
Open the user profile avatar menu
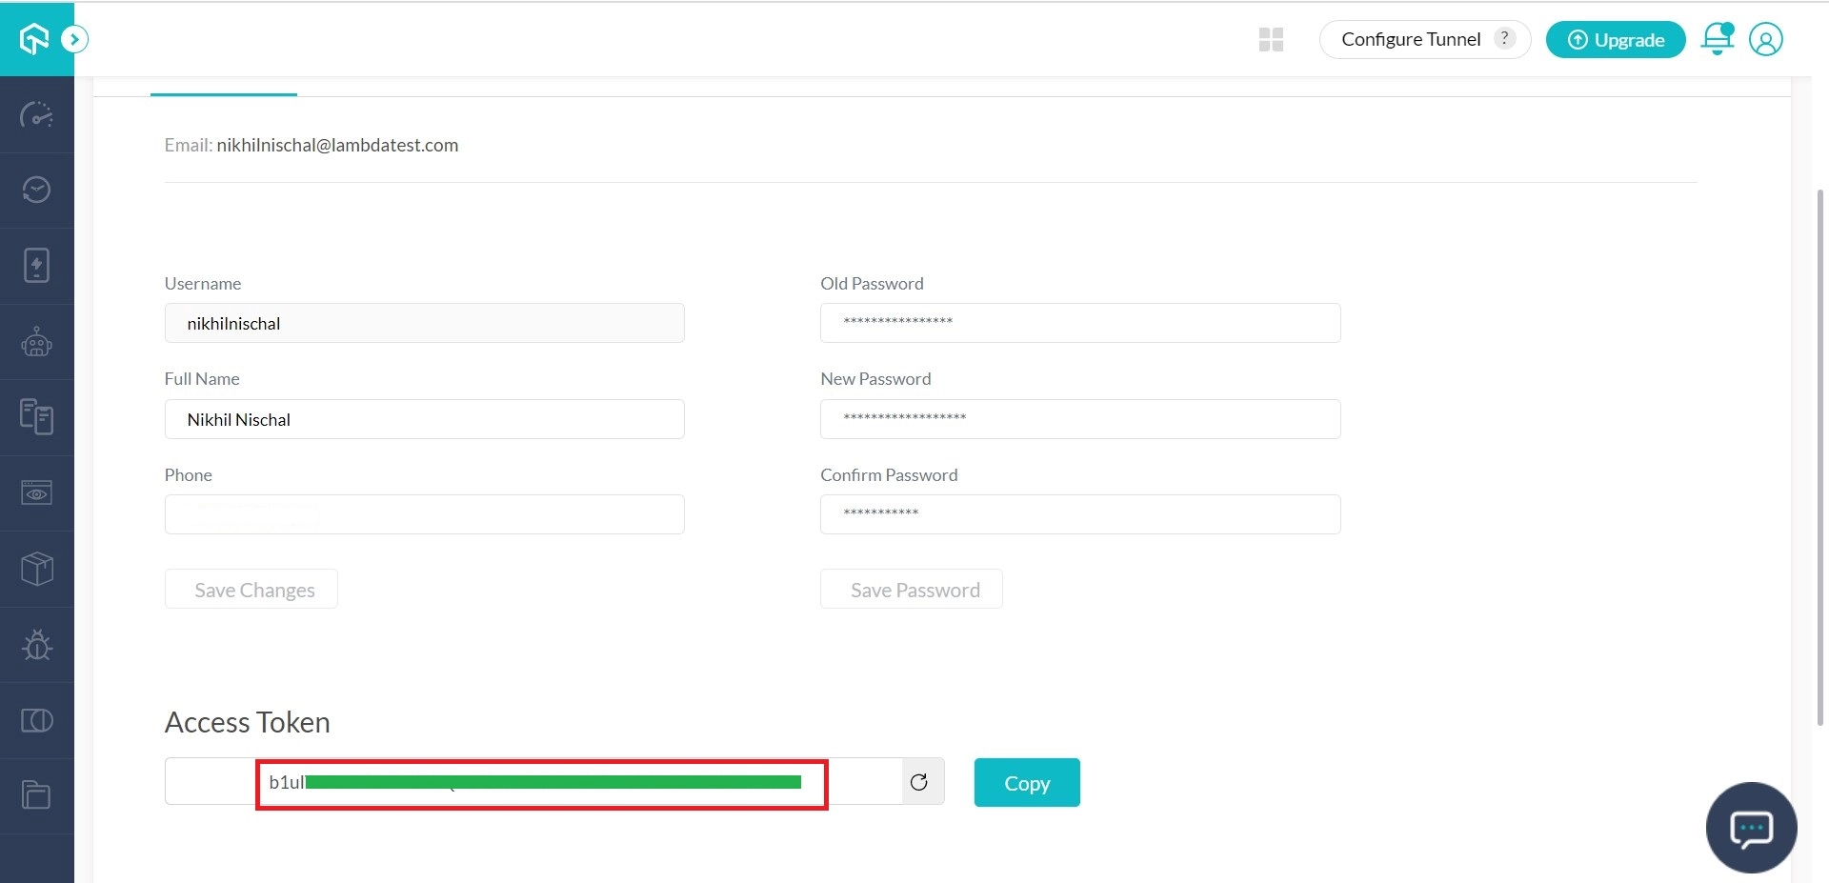point(1765,39)
